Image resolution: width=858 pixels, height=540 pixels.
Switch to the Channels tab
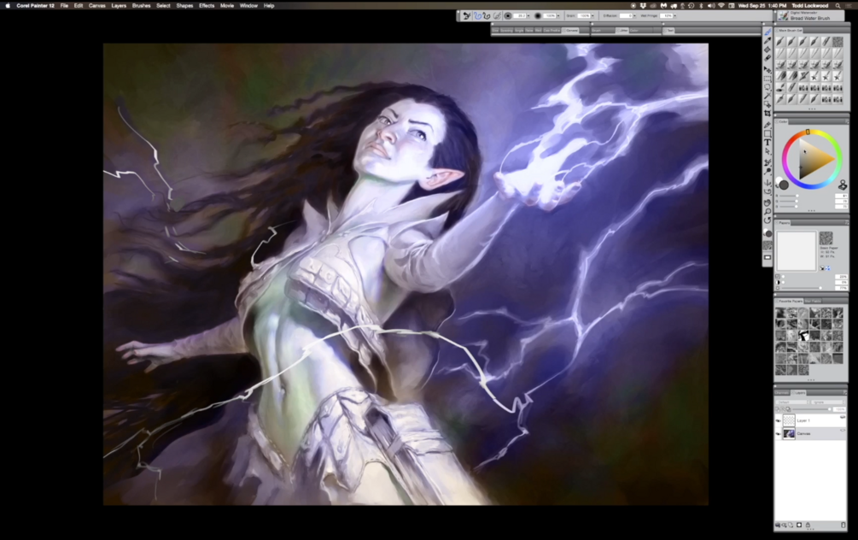click(781, 393)
